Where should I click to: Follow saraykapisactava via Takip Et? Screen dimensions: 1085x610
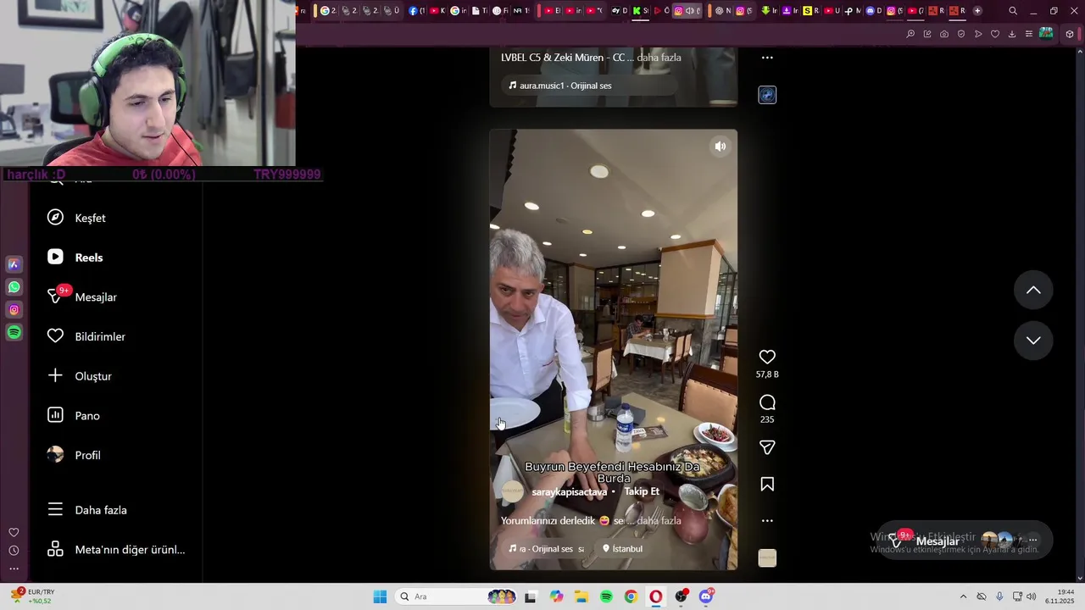[x=642, y=491]
